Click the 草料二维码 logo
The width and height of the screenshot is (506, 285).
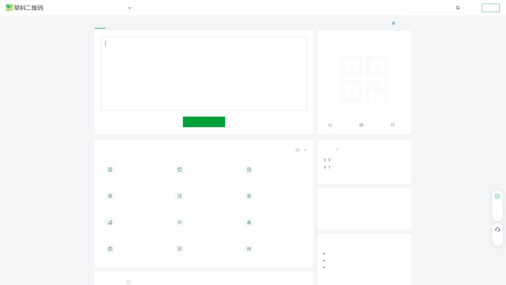25,8
